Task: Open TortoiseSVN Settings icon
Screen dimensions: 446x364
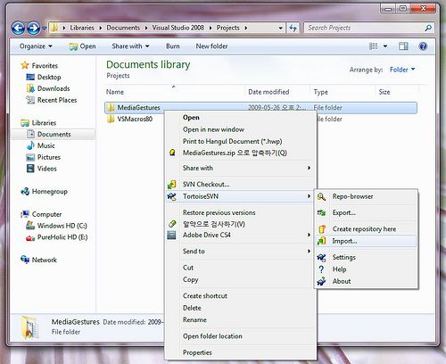Action: [321, 258]
